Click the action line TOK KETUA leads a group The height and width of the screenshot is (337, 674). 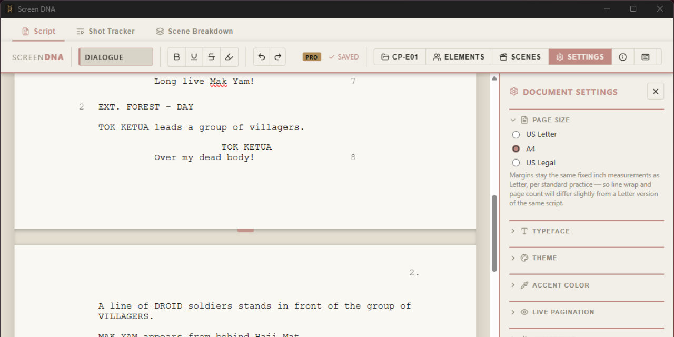click(x=201, y=127)
